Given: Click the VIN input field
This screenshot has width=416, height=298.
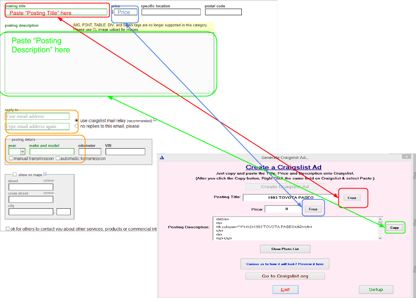Looking at the screenshot, I should click(125, 151).
